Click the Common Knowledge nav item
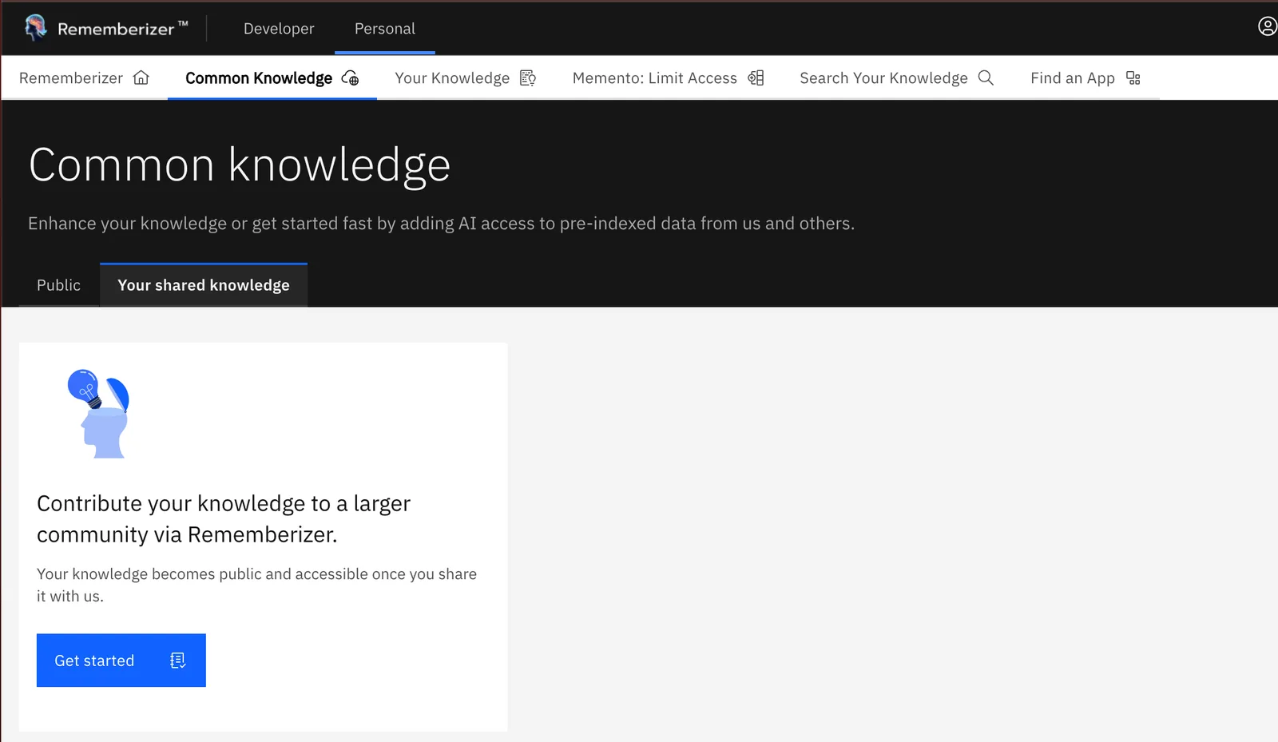 click(272, 77)
